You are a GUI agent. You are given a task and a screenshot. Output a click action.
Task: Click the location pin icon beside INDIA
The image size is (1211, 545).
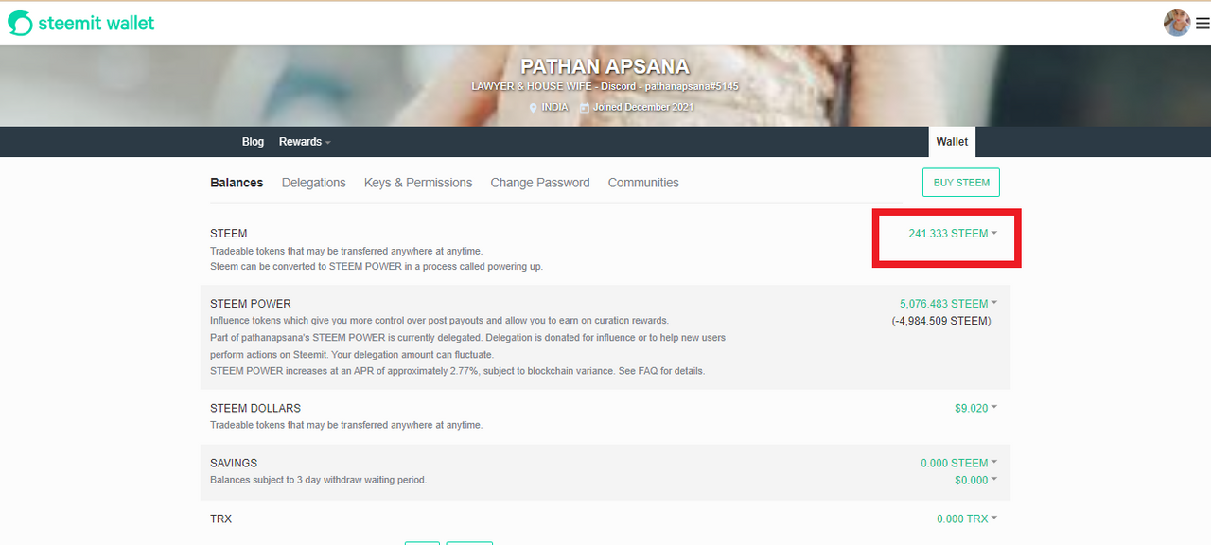[534, 108]
